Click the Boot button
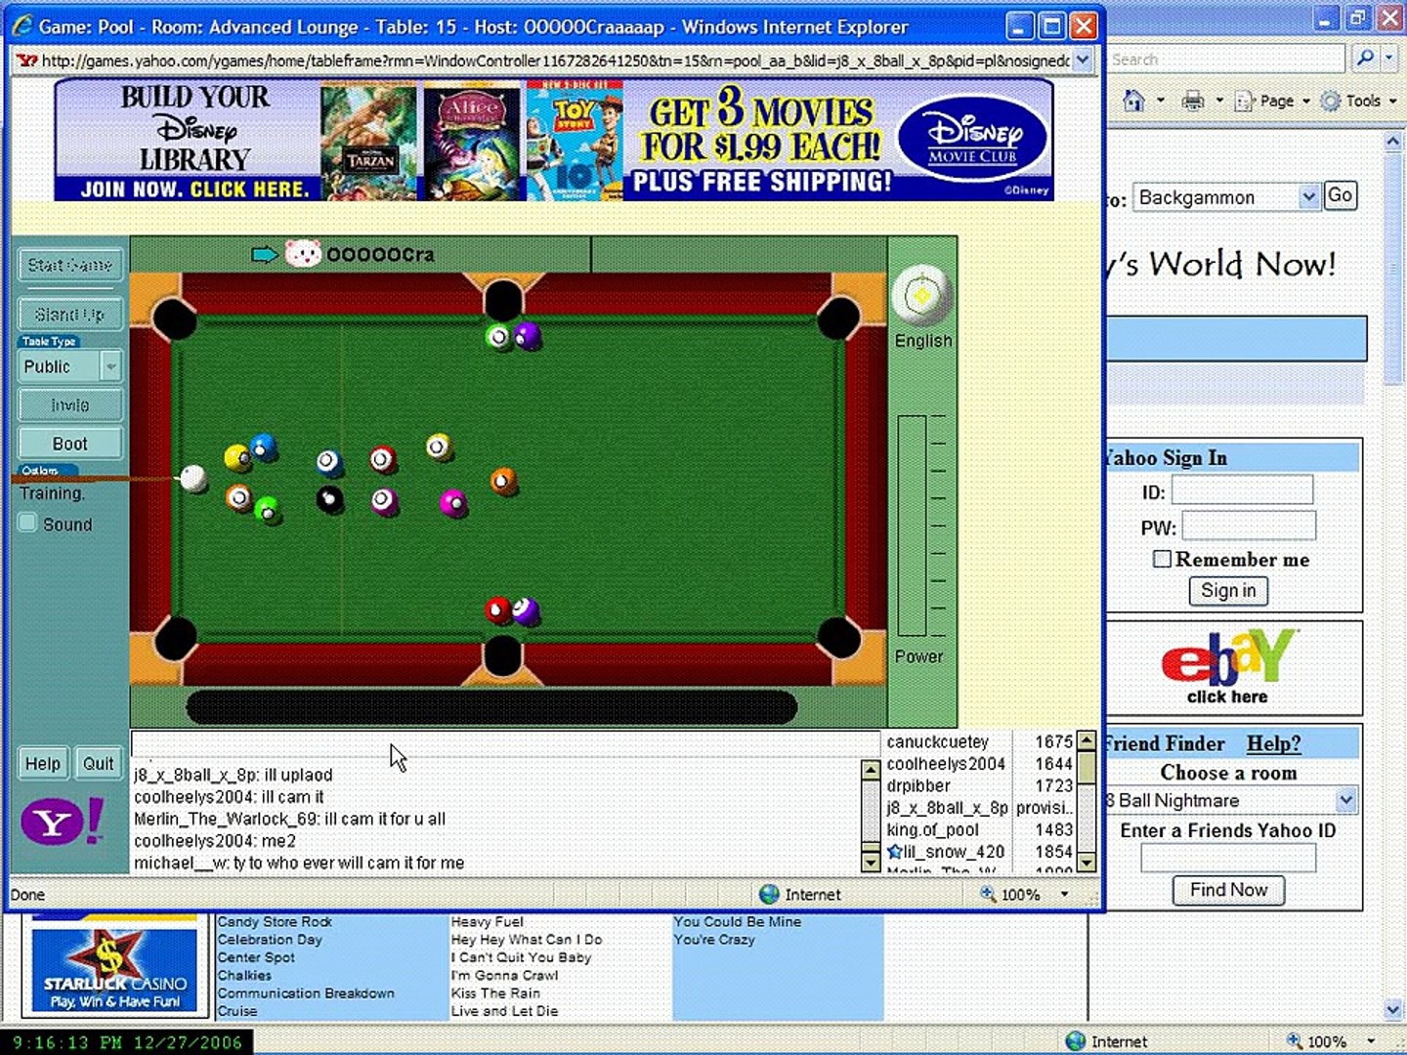1407x1055 pixels. 70,443
